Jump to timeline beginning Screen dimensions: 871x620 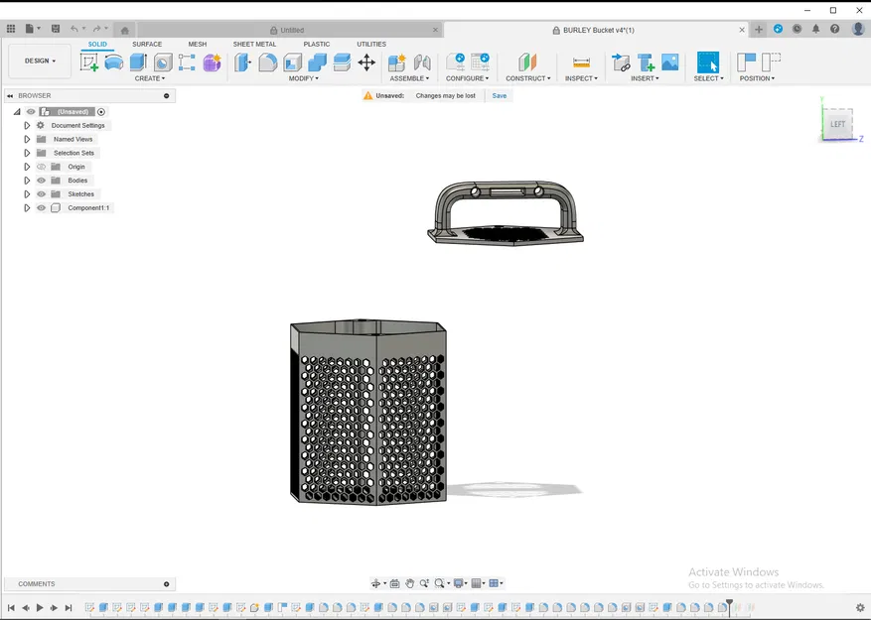coord(11,608)
